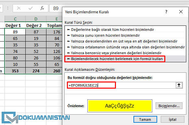The height and width of the screenshot is (125, 189).
Task: Collapse dialog with range selector arrow
Action: [179, 85]
